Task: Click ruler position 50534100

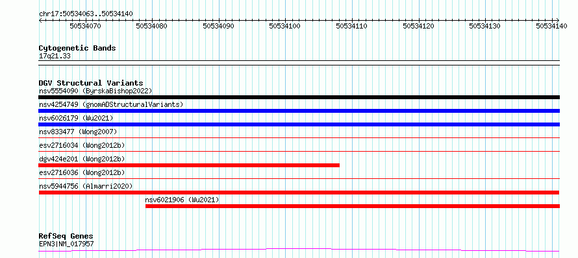Action: click(285, 26)
